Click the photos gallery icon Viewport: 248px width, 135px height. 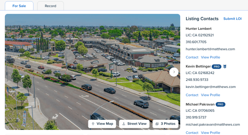tap(157, 124)
